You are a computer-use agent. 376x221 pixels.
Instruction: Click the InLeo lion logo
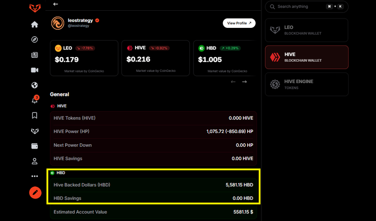[35, 8]
